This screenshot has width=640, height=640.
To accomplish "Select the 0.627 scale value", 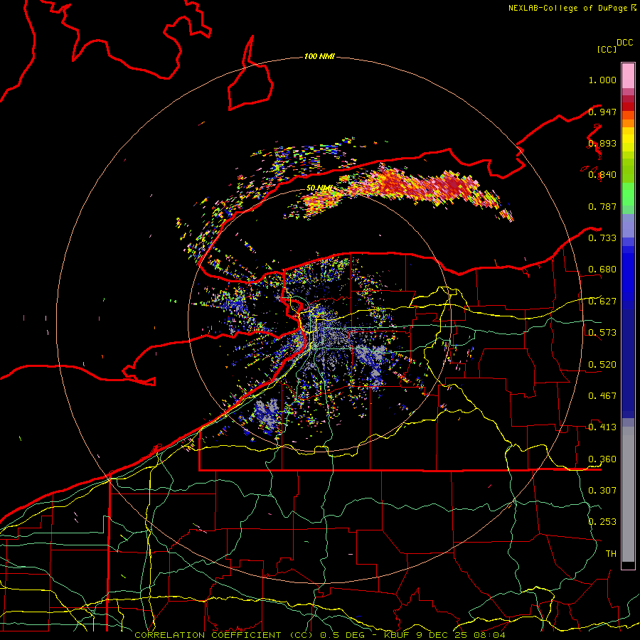I will click(602, 302).
